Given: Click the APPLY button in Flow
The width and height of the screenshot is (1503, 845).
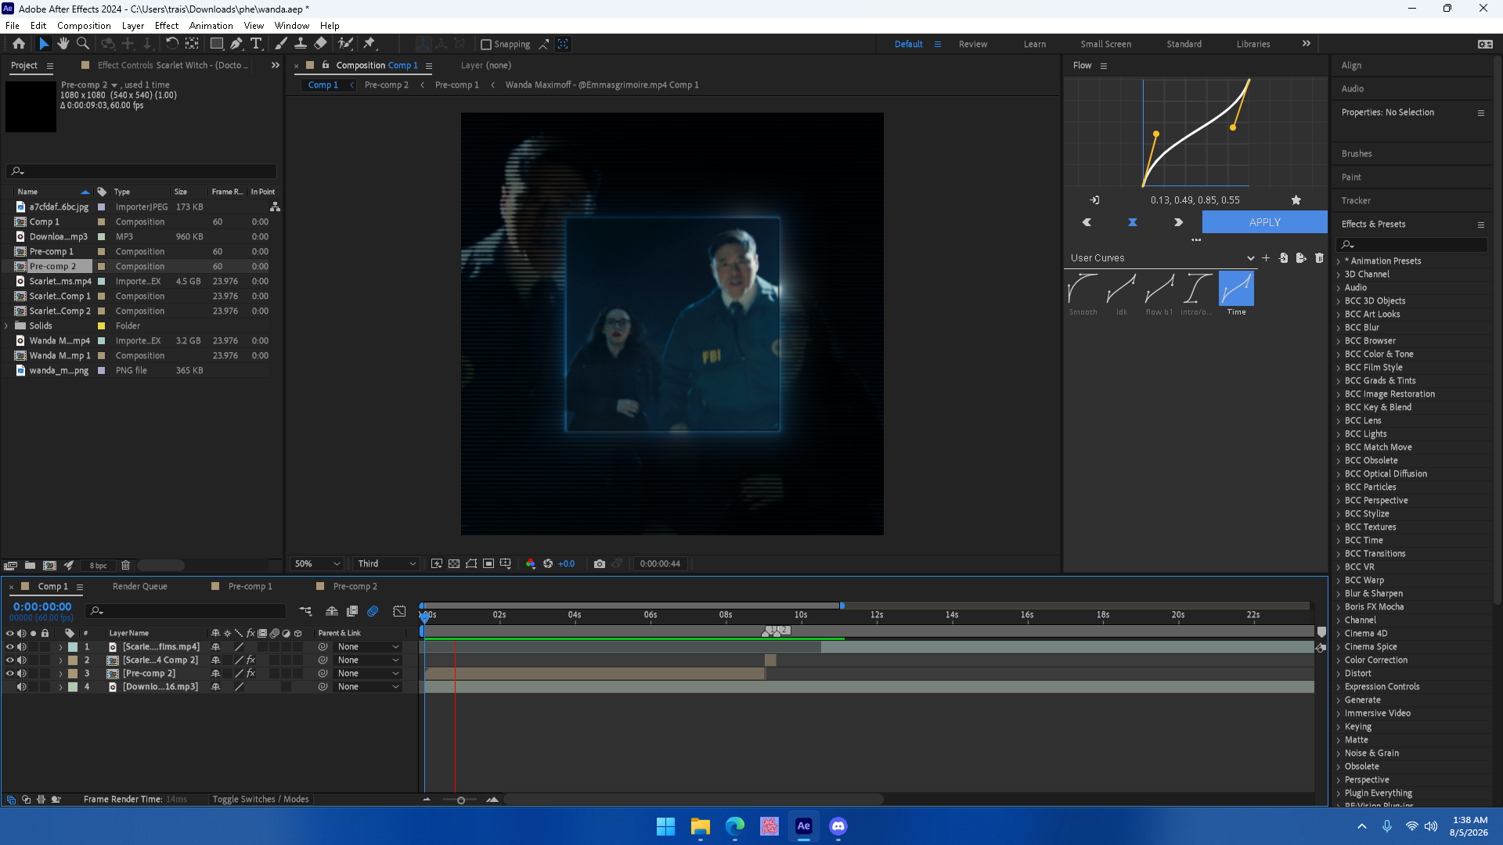Looking at the screenshot, I should 1265,222.
